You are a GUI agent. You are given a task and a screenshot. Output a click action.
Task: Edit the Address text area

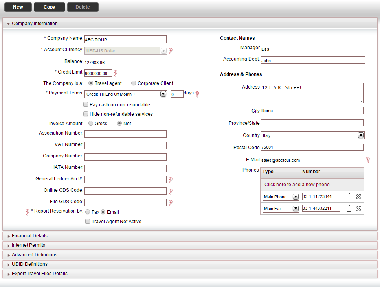coord(312,93)
